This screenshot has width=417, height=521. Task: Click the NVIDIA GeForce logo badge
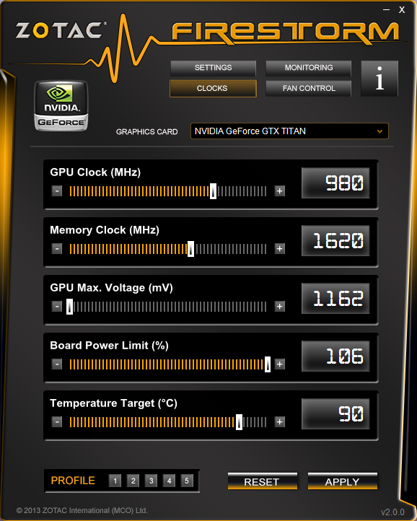(x=61, y=105)
